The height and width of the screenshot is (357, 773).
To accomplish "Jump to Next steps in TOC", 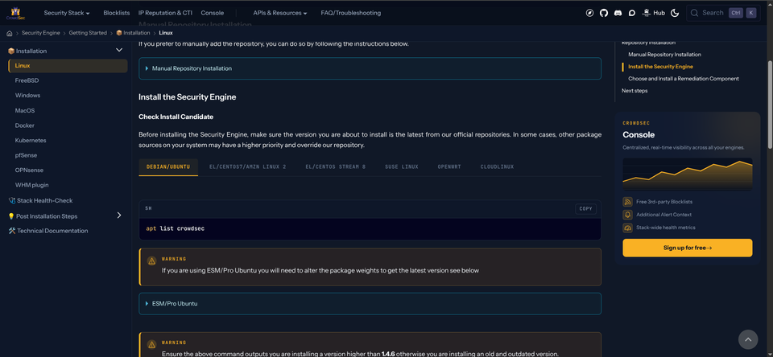I will click(635, 91).
